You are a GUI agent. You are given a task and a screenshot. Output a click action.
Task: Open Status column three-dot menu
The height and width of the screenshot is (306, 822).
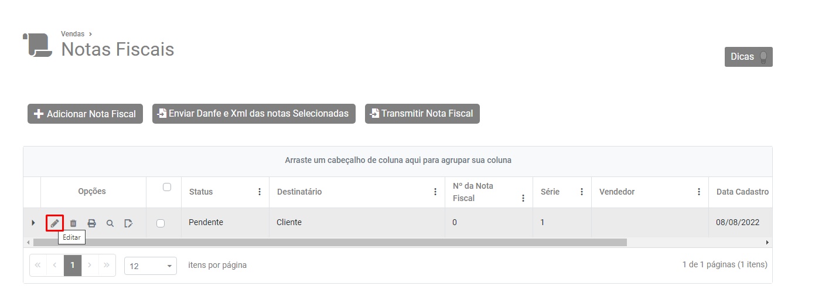260,192
